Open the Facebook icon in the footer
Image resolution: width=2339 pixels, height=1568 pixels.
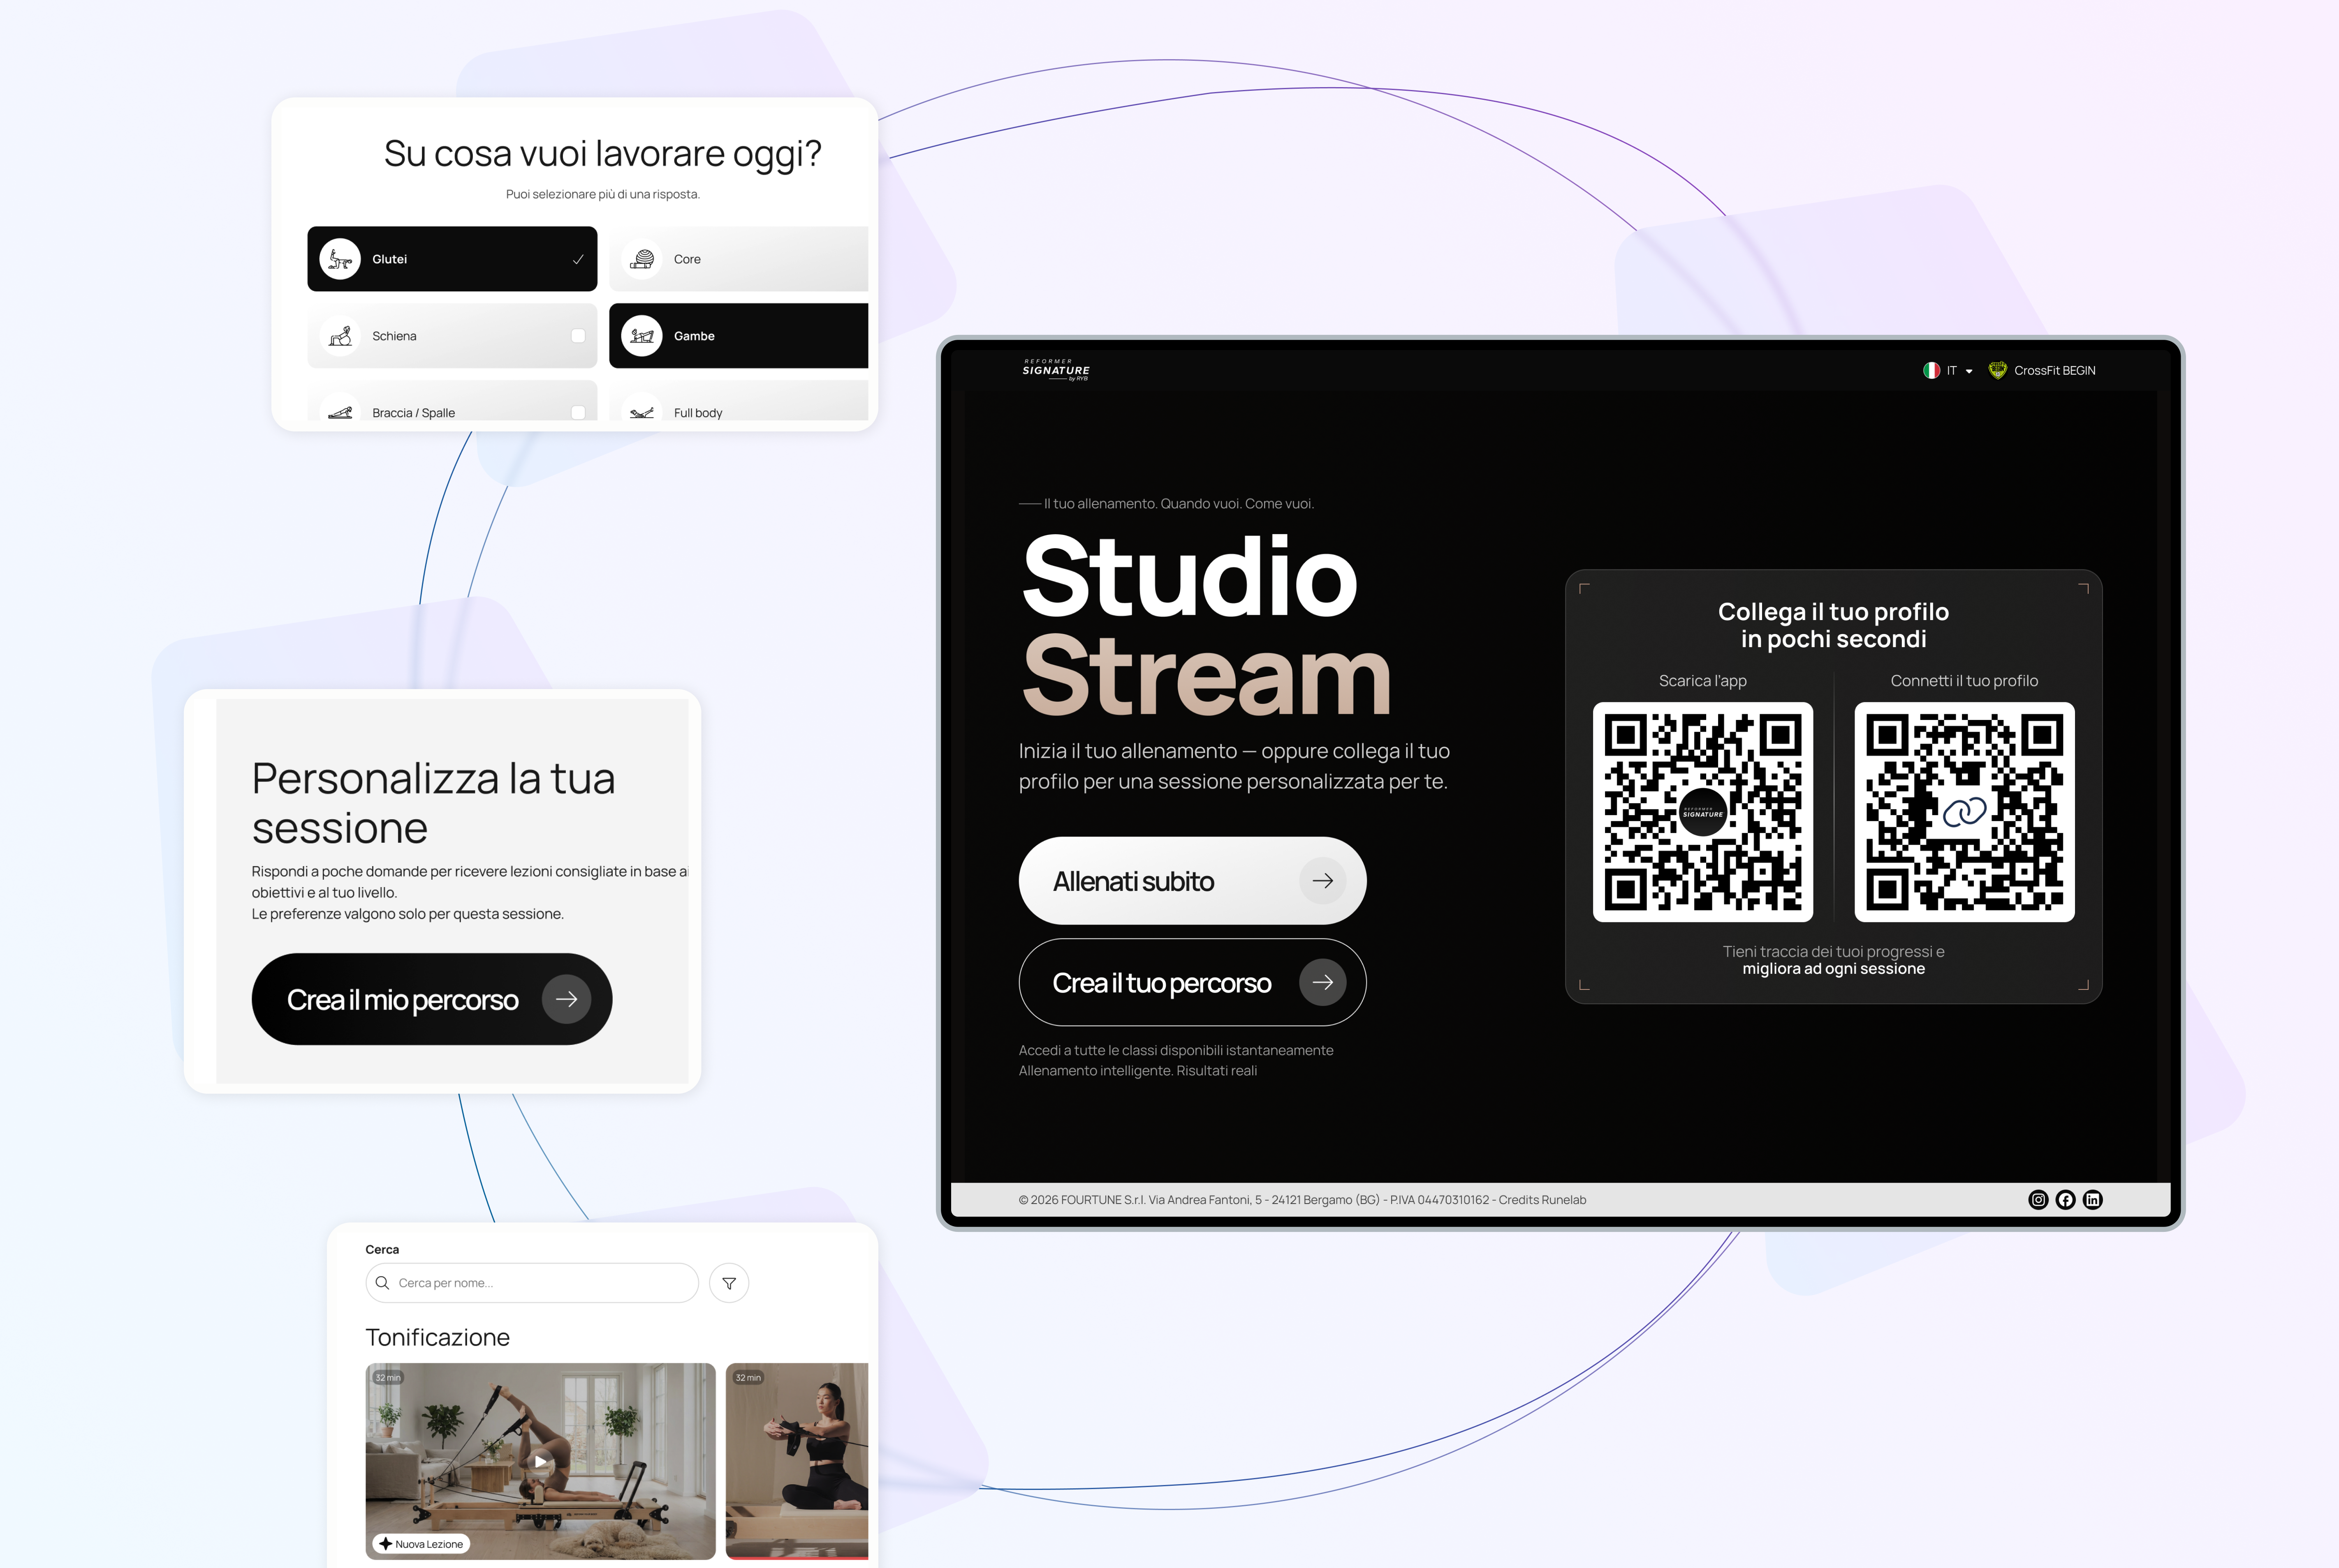tap(2066, 1200)
